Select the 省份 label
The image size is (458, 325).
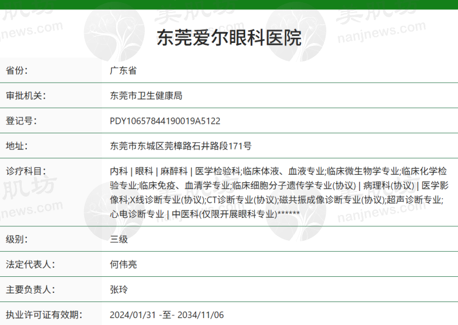(x=17, y=71)
